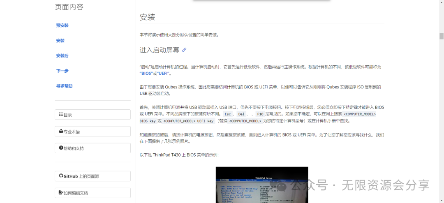
Task: Open the 预安装 section link
Action: pyautogui.click(x=62, y=25)
